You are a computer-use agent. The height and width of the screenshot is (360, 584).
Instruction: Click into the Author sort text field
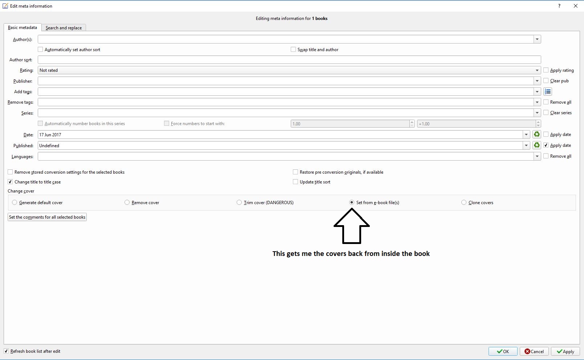[x=289, y=60]
